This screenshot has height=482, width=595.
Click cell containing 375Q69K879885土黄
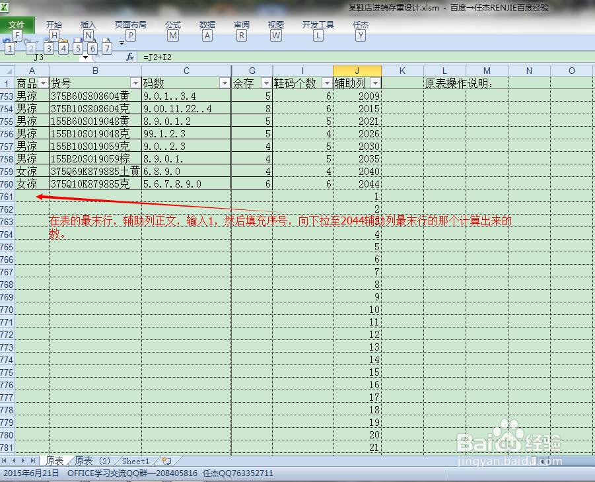coord(95,172)
